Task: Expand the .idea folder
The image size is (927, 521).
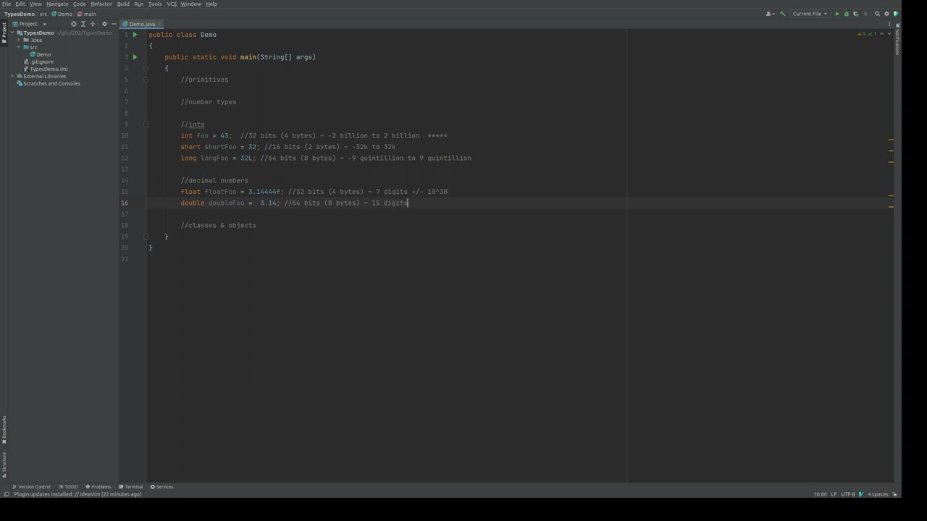Action: [19, 41]
